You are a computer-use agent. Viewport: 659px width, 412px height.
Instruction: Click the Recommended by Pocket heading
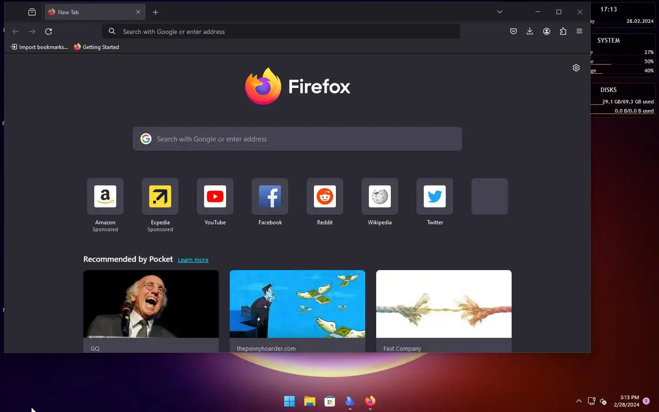point(128,259)
